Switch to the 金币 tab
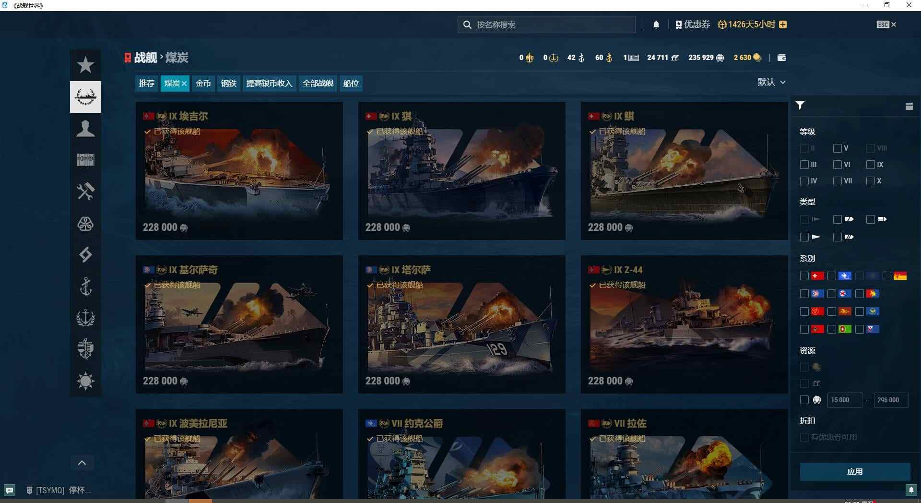 (203, 83)
